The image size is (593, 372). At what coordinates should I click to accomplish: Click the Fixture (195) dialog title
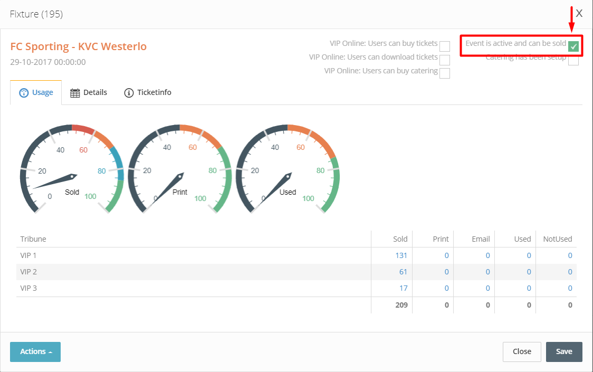pos(36,14)
